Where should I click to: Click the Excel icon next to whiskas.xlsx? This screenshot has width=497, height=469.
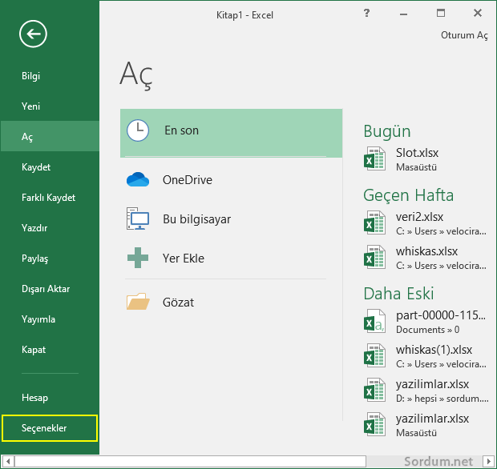(374, 257)
